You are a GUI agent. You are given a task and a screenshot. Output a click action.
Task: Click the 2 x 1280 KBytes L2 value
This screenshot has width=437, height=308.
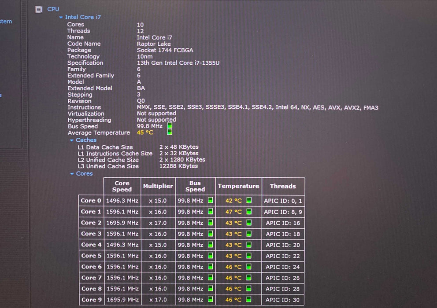click(182, 160)
